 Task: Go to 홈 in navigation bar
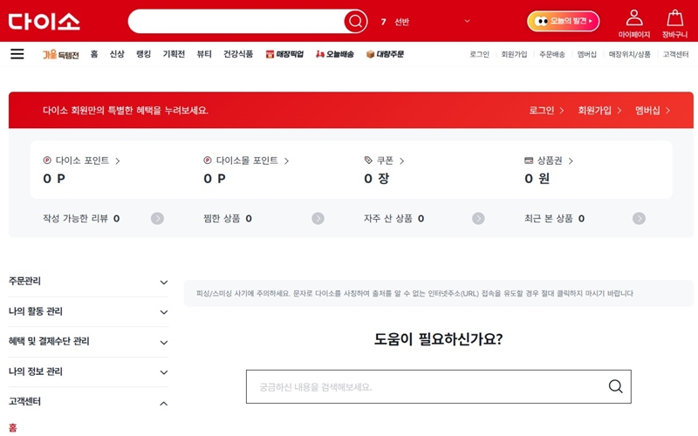pos(94,54)
